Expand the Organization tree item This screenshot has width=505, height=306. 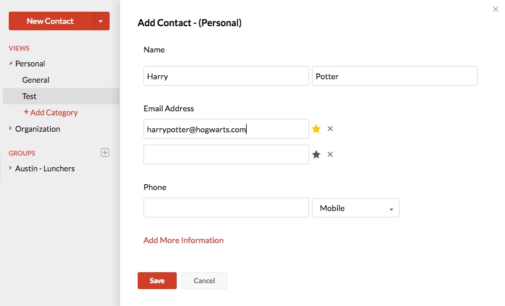coord(11,129)
